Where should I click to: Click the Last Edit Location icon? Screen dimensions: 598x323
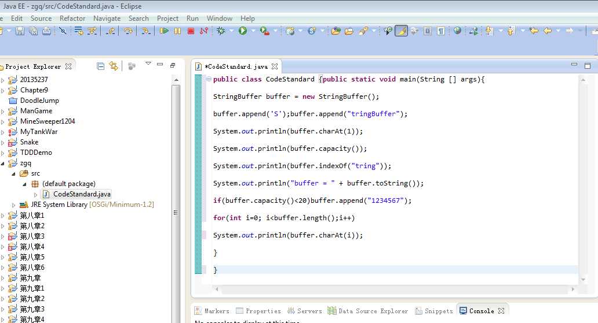coord(534,31)
